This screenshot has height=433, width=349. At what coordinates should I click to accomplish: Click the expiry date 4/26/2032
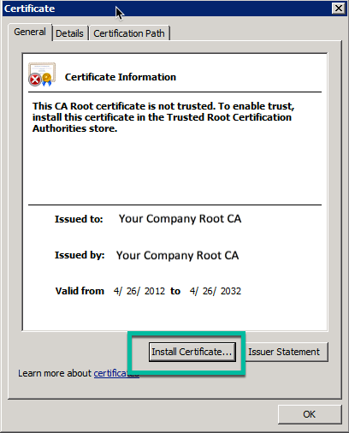coord(216,291)
